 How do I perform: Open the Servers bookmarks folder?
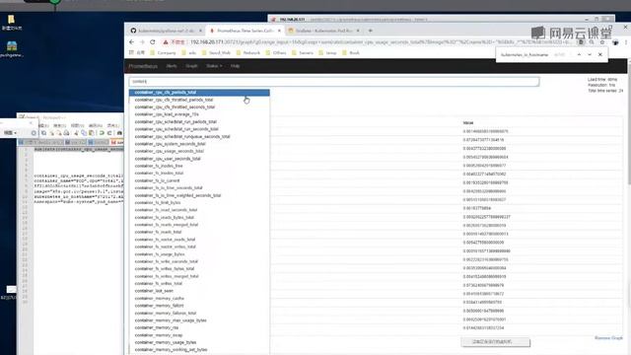[x=303, y=52]
